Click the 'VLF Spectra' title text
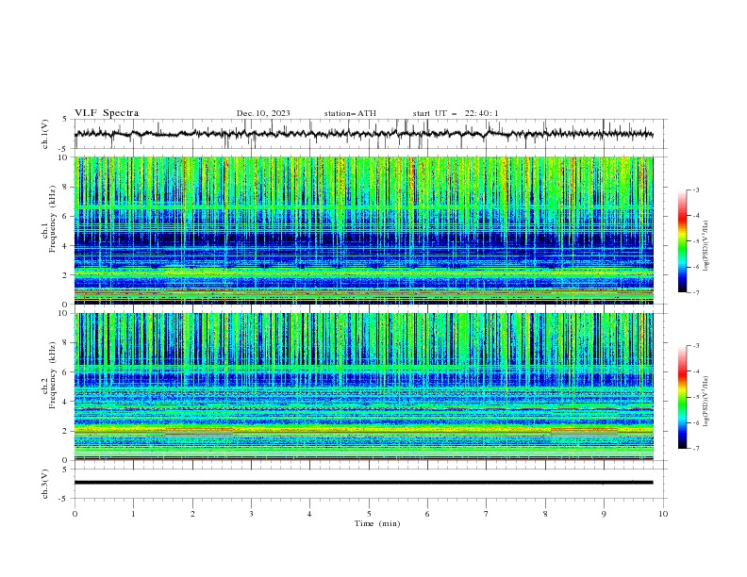 tap(107, 113)
